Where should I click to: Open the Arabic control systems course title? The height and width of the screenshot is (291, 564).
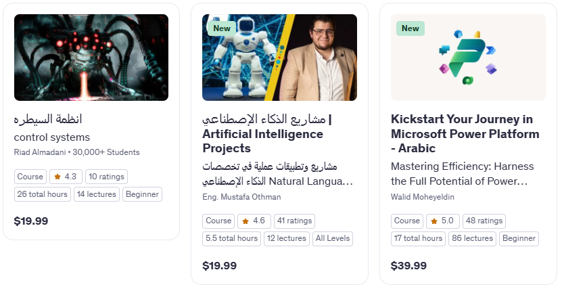pos(48,119)
